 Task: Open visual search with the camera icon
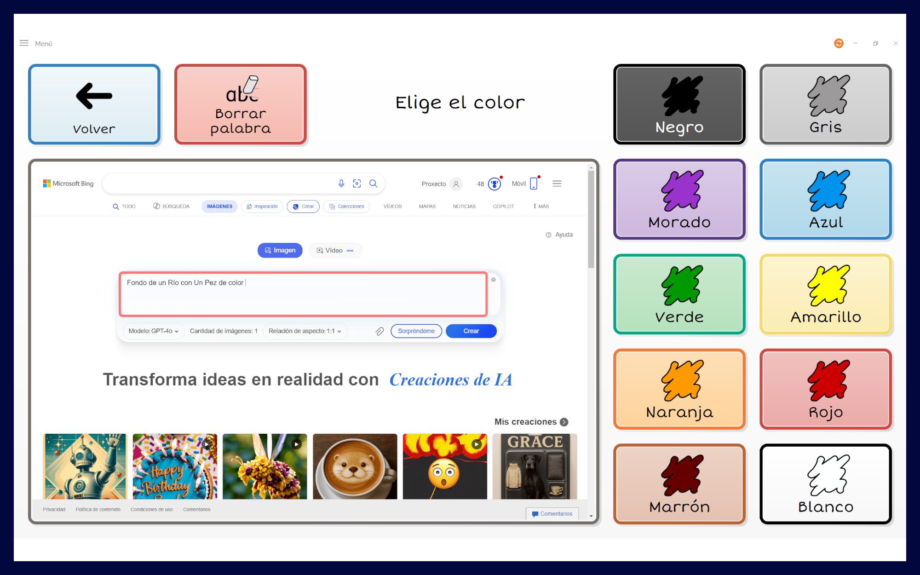[x=357, y=183]
